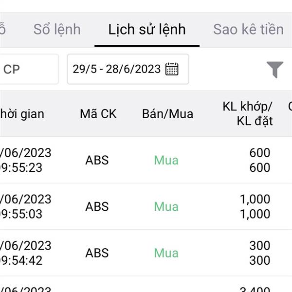This screenshot has width=292, height=292.
Task: Click ABS ticker in the 1,000 volume row
Action: [97, 206]
